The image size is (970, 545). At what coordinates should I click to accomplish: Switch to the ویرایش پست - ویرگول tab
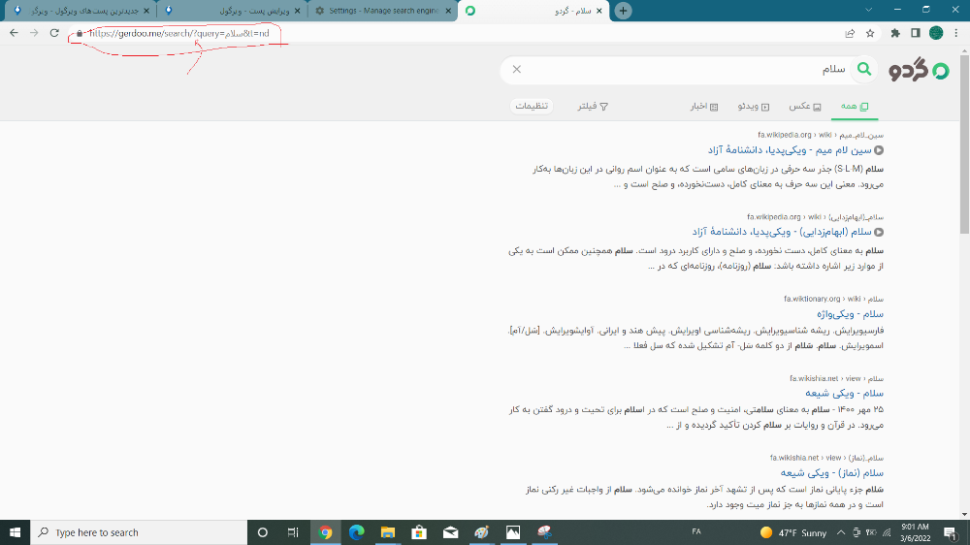[x=232, y=11]
